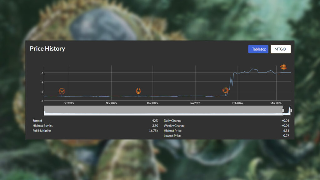Click the crescent moon set icon before Feb 2026
Image resolution: width=320 pixels, height=180 pixels.
point(225,90)
